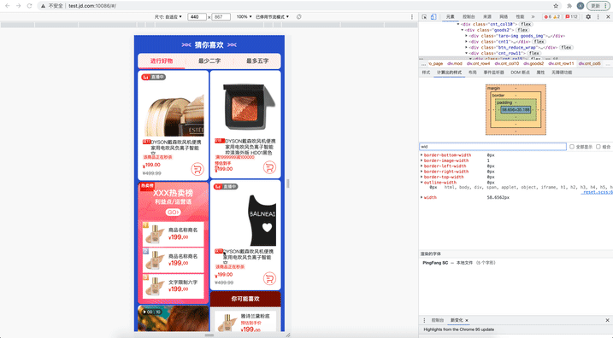Click the computed styles filter field
Viewport: 613px width, 338px height.
click(x=492, y=147)
